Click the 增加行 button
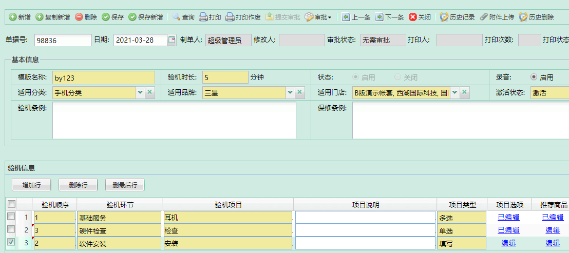 tap(31, 185)
